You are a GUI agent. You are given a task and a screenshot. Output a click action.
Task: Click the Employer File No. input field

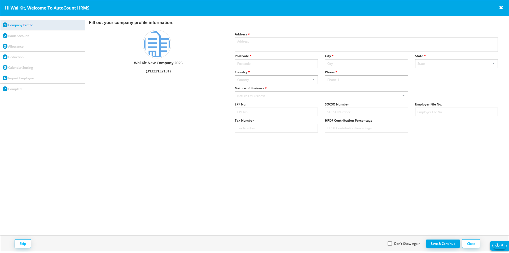(x=456, y=112)
